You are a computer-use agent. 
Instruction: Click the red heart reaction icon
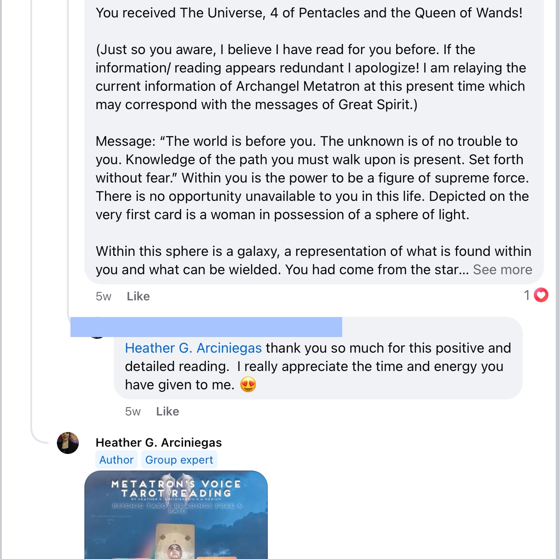click(x=541, y=295)
